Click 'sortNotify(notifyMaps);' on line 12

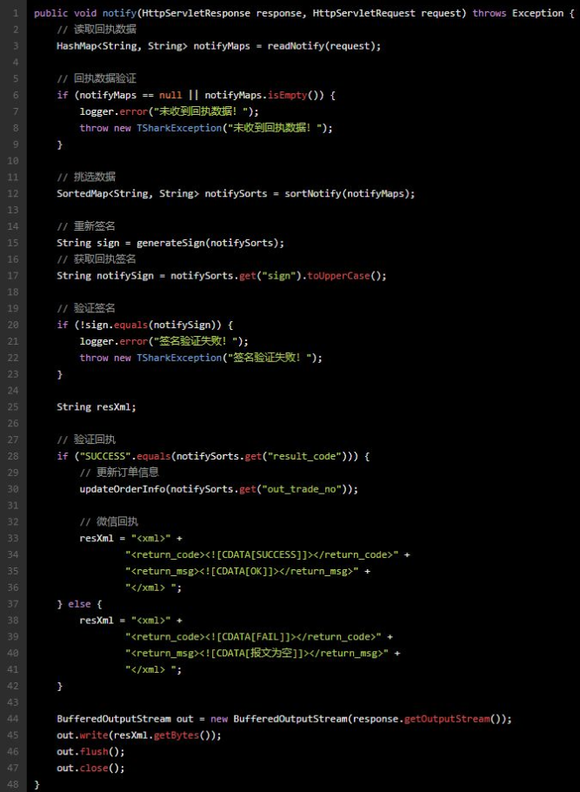coord(350,193)
